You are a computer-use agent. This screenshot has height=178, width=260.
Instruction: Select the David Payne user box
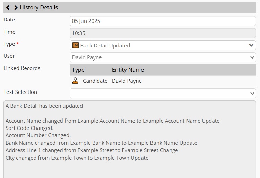click(163, 57)
